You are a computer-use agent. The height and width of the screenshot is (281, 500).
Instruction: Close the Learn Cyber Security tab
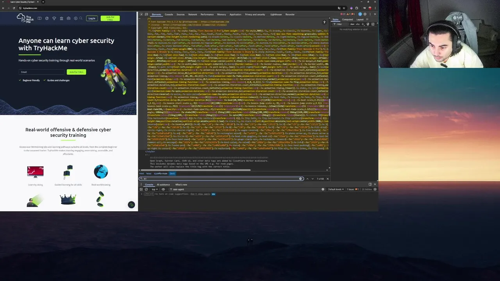38,2
